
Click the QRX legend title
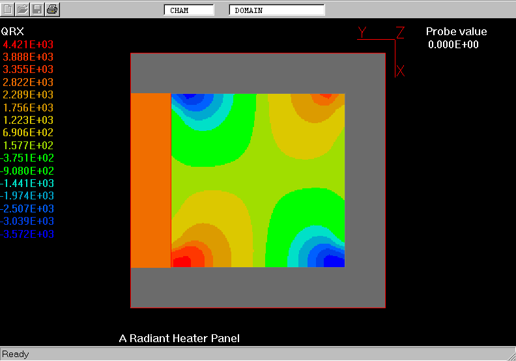click(x=13, y=31)
